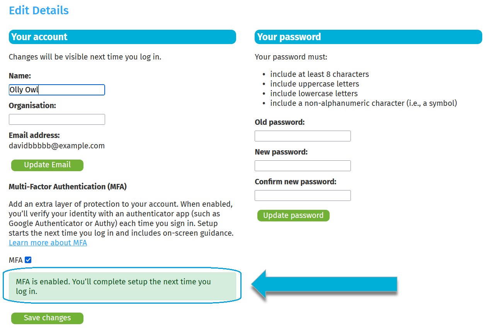Focus the Organisation text field
Screen dimensions: 495x335
57,119
